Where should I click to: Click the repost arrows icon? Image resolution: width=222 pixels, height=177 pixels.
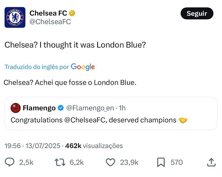(60, 162)
